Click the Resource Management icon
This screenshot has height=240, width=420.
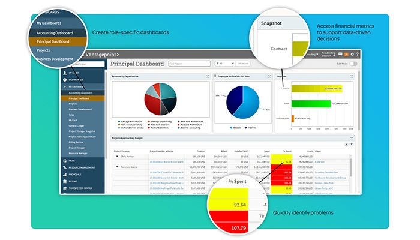[x=65, y=167]
